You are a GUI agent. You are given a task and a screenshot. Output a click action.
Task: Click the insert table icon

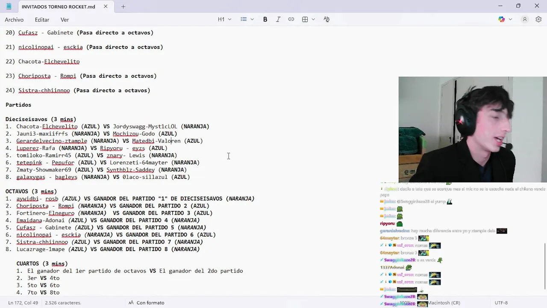(x=305, y=19)
